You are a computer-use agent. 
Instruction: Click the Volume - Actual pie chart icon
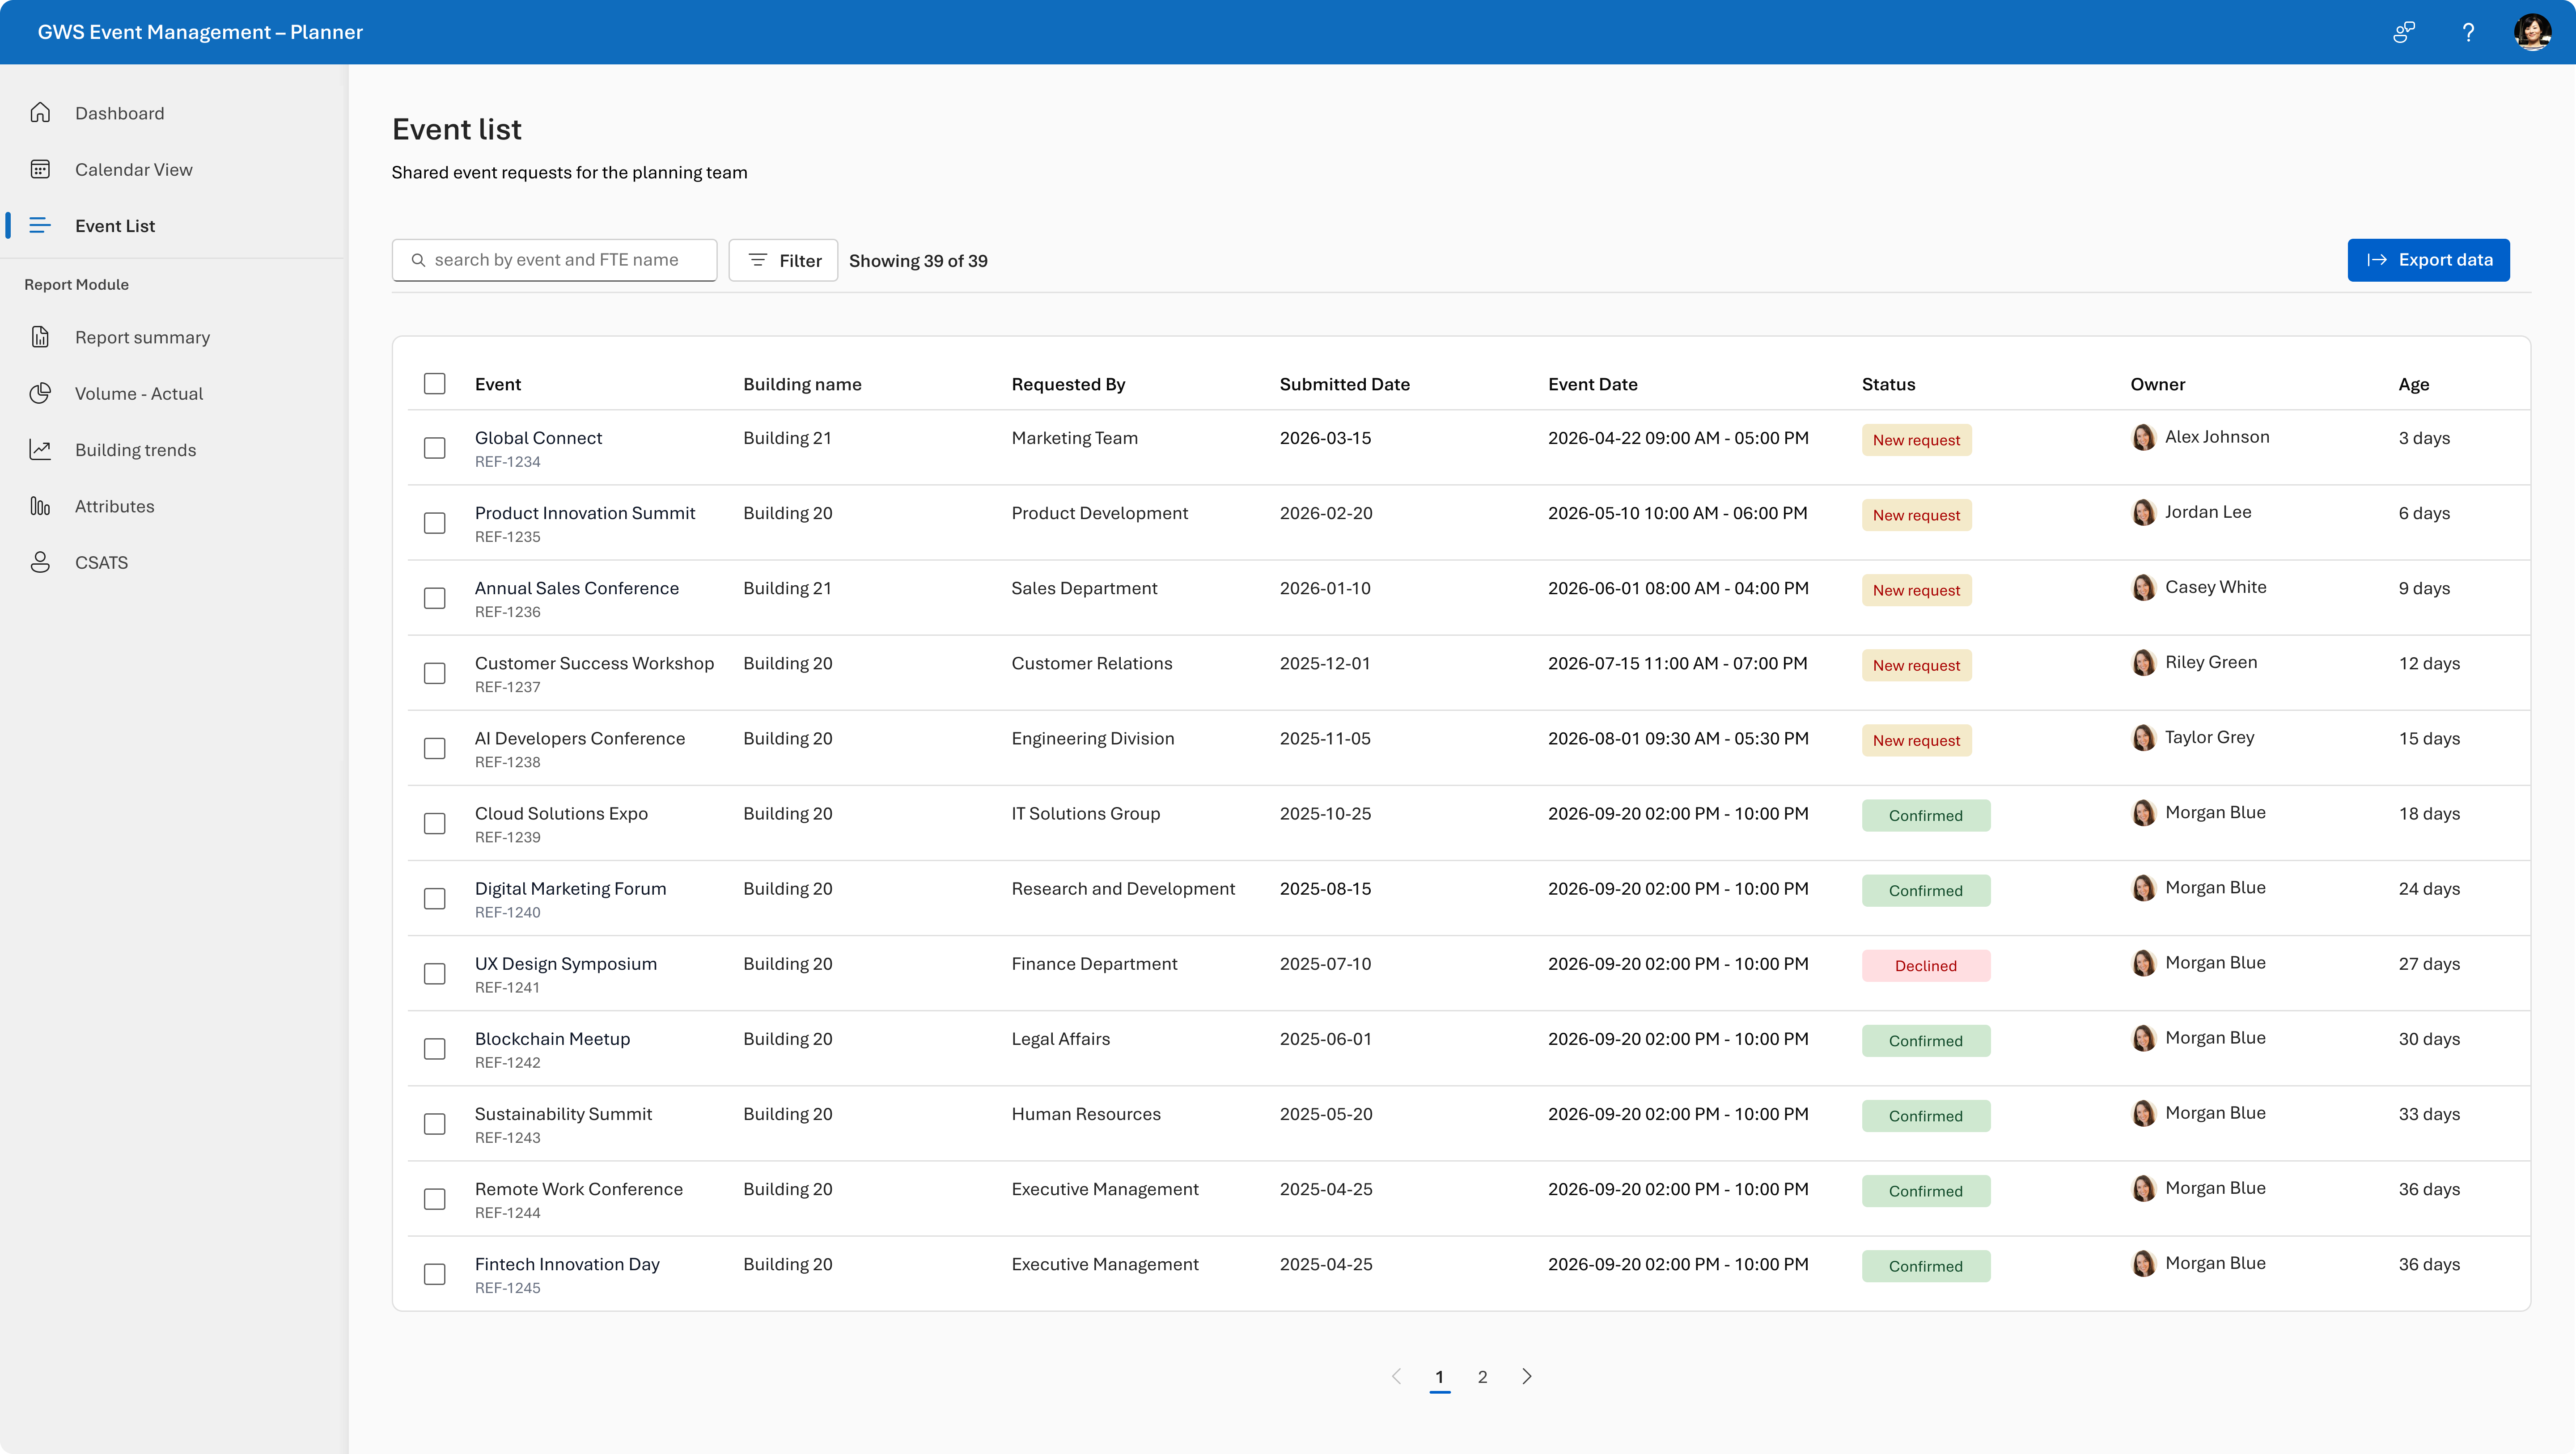coord(40,394)
